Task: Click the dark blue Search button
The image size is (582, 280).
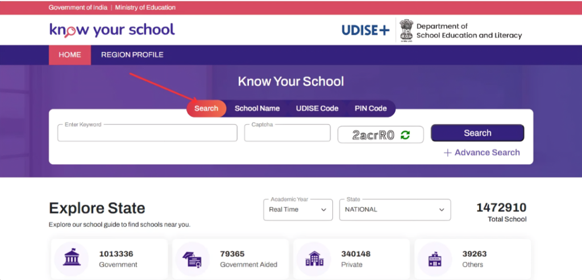Action: [477, 133]
